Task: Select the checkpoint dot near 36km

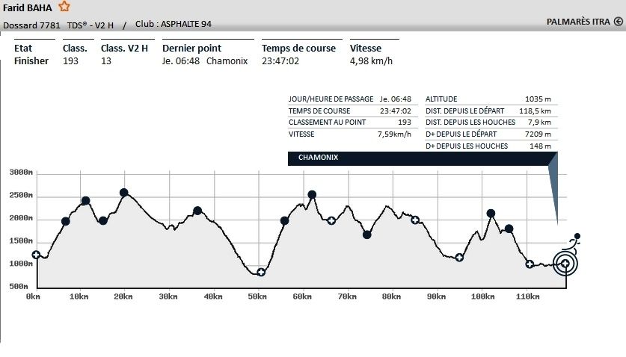Action: click(x=197, y=211)
